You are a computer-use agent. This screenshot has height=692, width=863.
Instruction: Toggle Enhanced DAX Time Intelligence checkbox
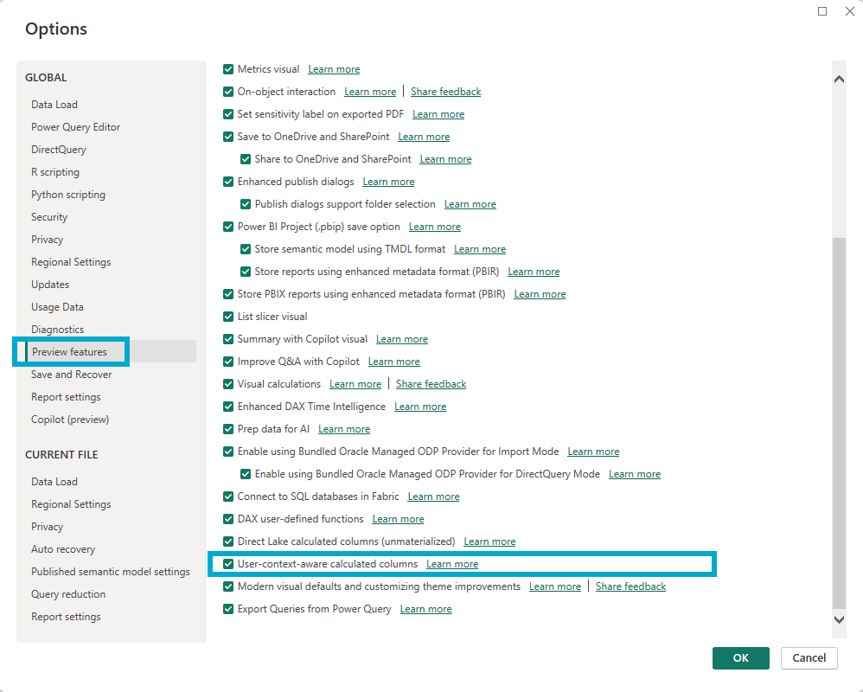[228, 407]
